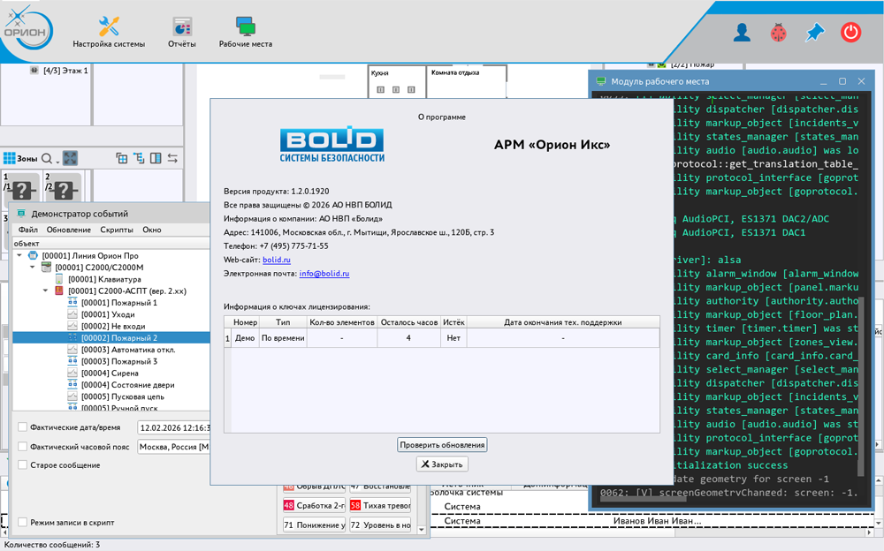Screen dimensions: 884x551
Task: Open the Скрипты menu
Action: pos(117,230)
